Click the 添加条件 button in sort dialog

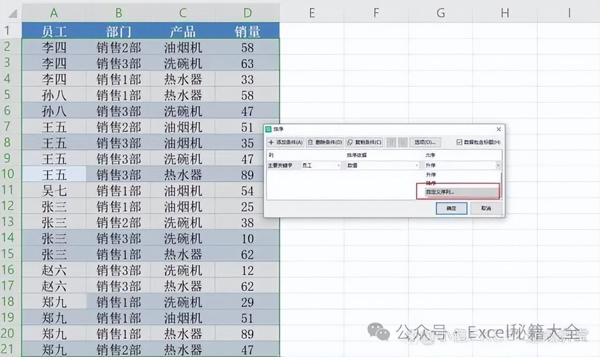click(x=285, y=142)
